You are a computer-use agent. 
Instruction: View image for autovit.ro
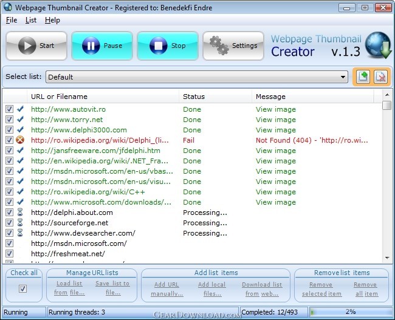click(x=276, y=109)
